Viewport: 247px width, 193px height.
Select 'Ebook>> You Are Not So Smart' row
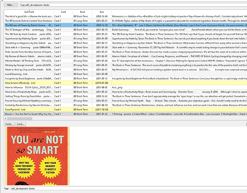pyautogui.click(x=125, y=114)
